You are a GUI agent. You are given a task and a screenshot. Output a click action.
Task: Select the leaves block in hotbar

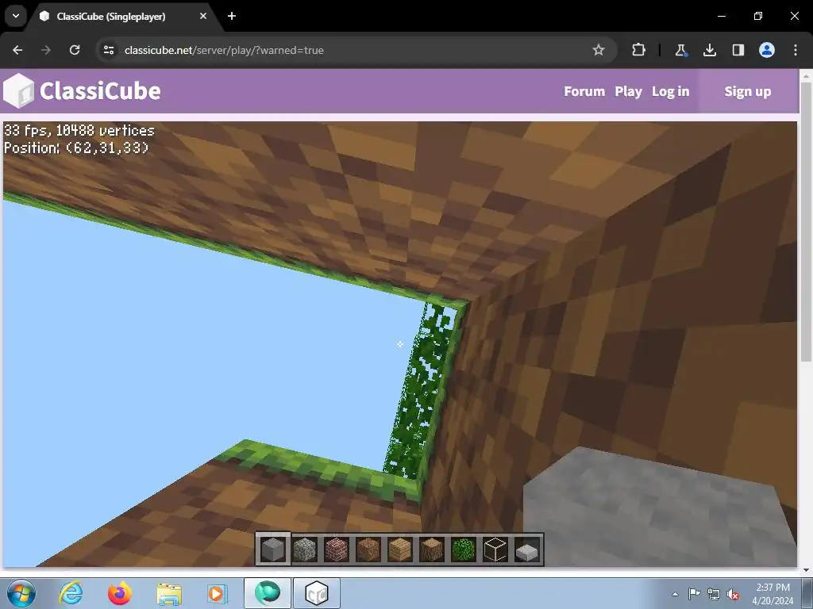(x=464, y=550)
